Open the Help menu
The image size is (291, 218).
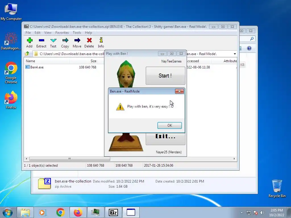(x=89, y=33)
